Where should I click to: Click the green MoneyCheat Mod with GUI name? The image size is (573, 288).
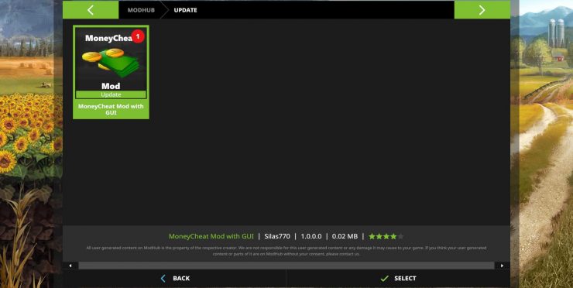pos(211,236)
